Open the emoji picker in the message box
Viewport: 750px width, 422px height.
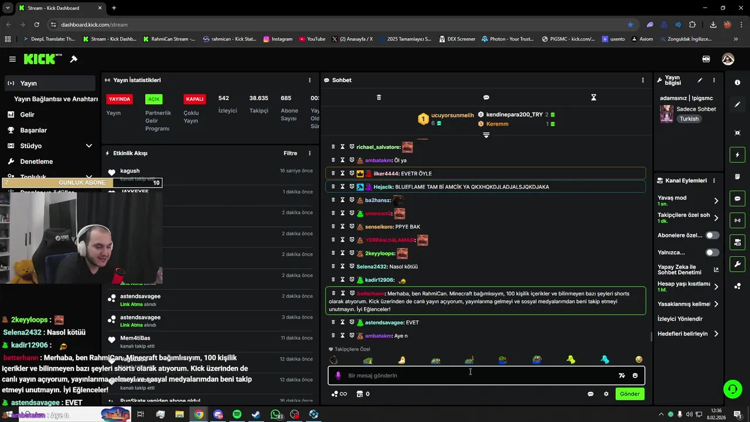tap(635, 376)
